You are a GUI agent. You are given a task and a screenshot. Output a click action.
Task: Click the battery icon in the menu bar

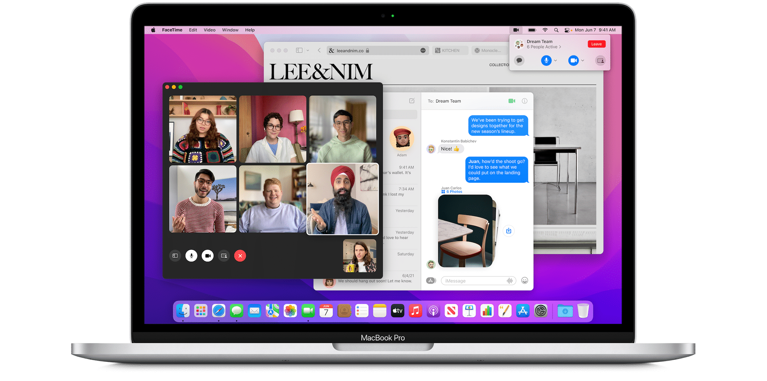[x=532, y=30]
